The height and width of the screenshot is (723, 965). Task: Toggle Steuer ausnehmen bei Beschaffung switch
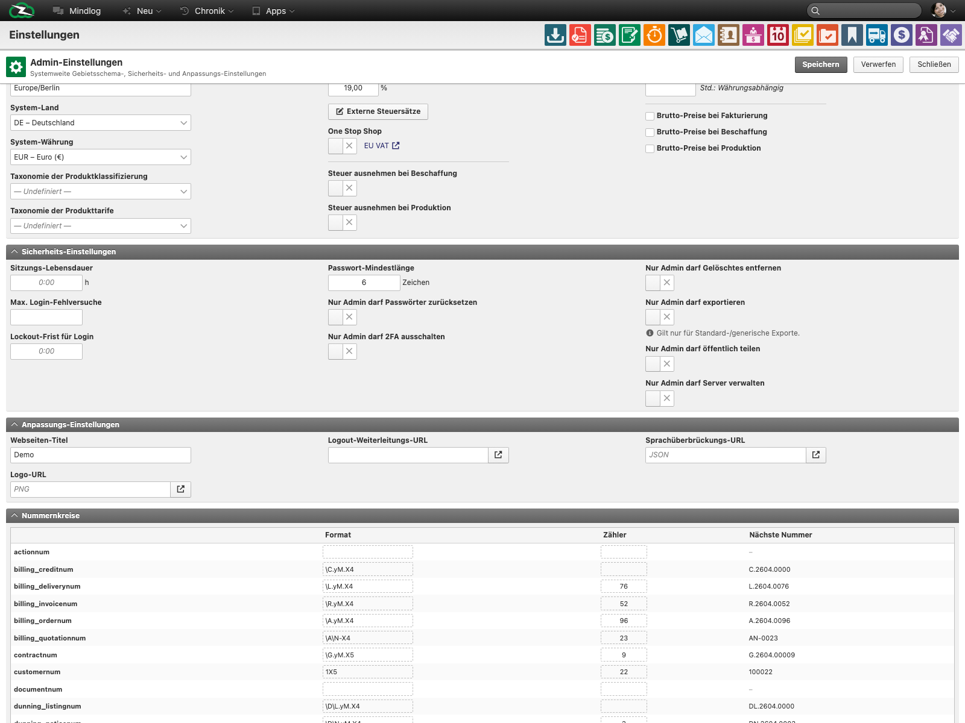(343, 188)
